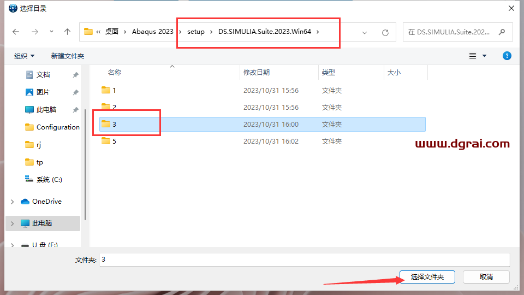Screen dimensions: 524x295
Task: Open the 组织 menu
Action: tap(24, 56)
